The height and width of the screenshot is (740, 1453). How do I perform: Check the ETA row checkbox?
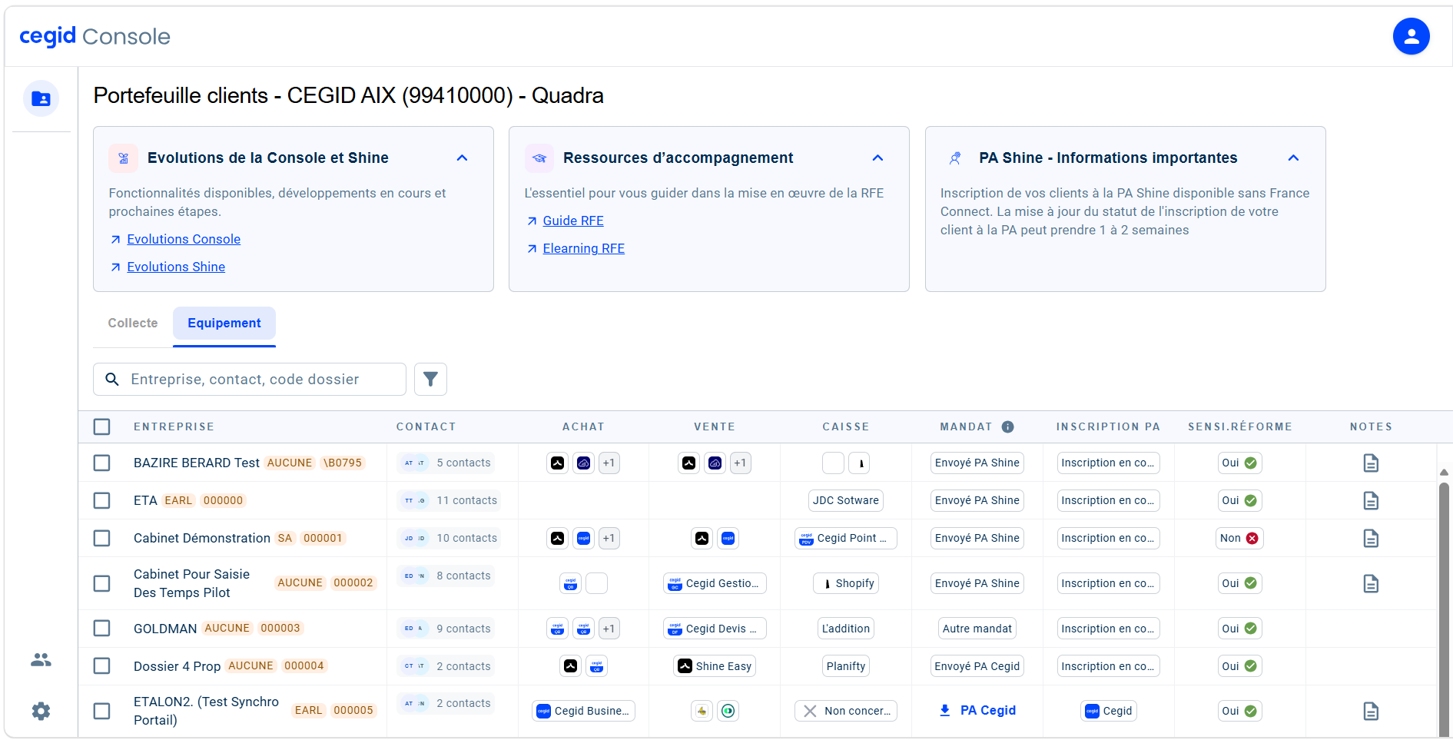tap(101, 500)
